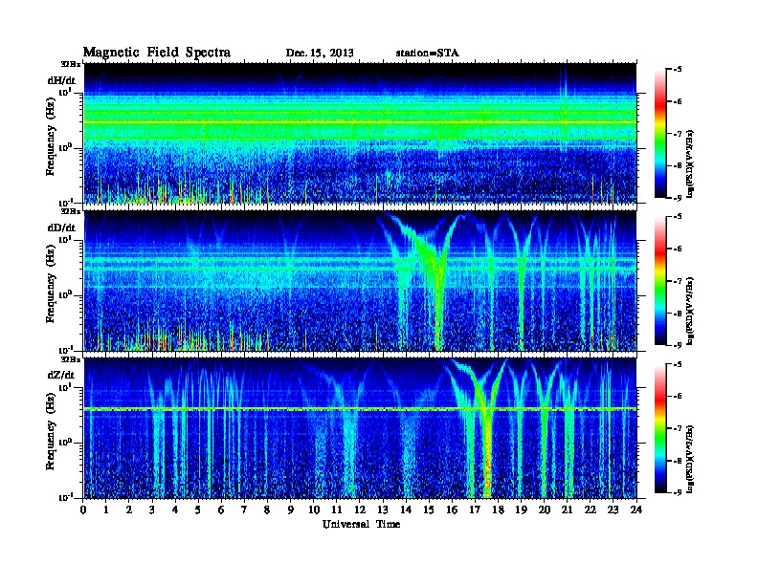Click the 10⁰ frequency tick of dH/dt panel
Viewport: 758px width, 585px height.
[65, 147]
